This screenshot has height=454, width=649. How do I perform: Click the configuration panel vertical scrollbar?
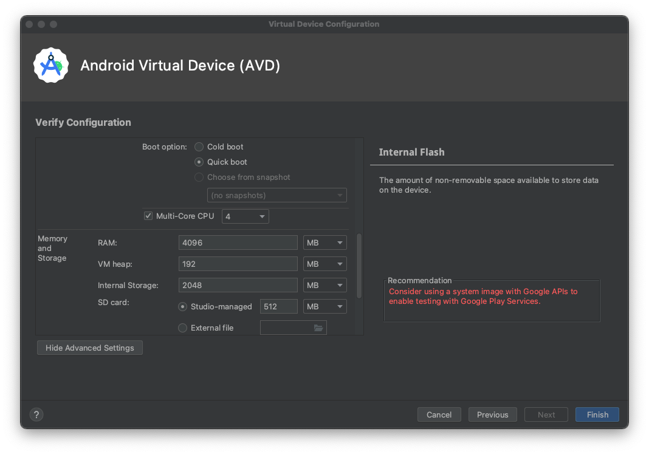(359, 266)
